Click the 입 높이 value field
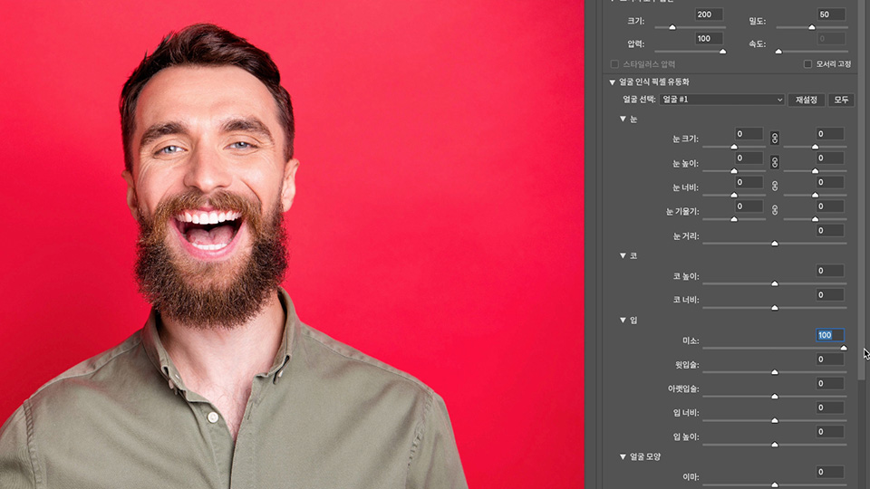The image size is (870, 489). point(830,432)
